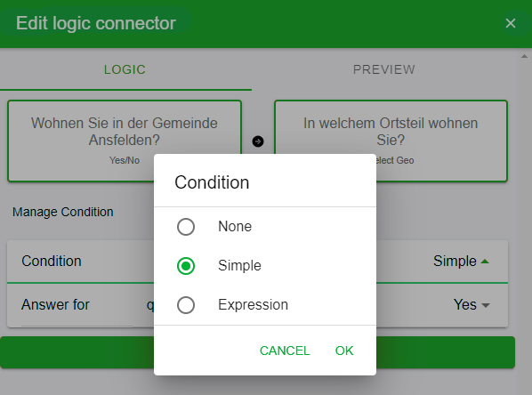Click the None option label text
This screenshot has width=532, height=395.
pos(235,226)
